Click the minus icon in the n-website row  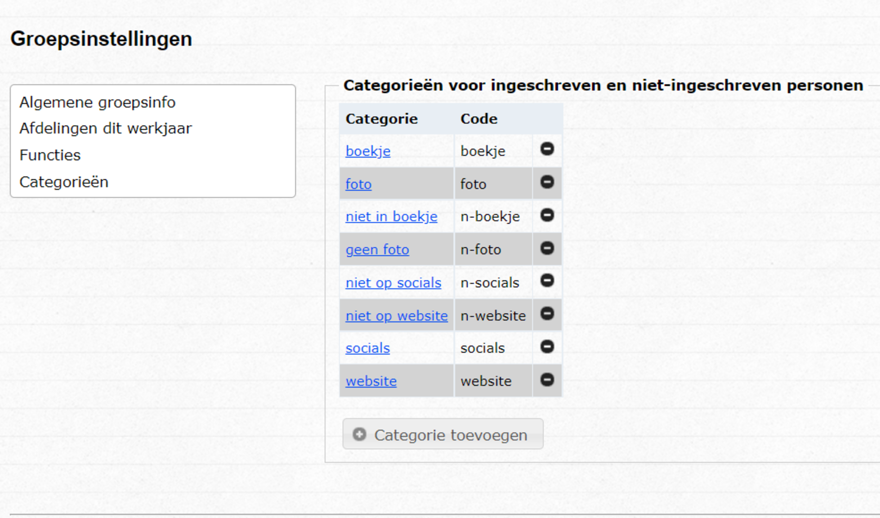[x=547, y=314]
